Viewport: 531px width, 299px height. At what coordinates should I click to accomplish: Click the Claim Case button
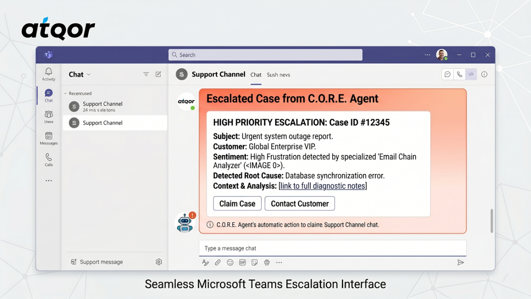tap(237, 203)
